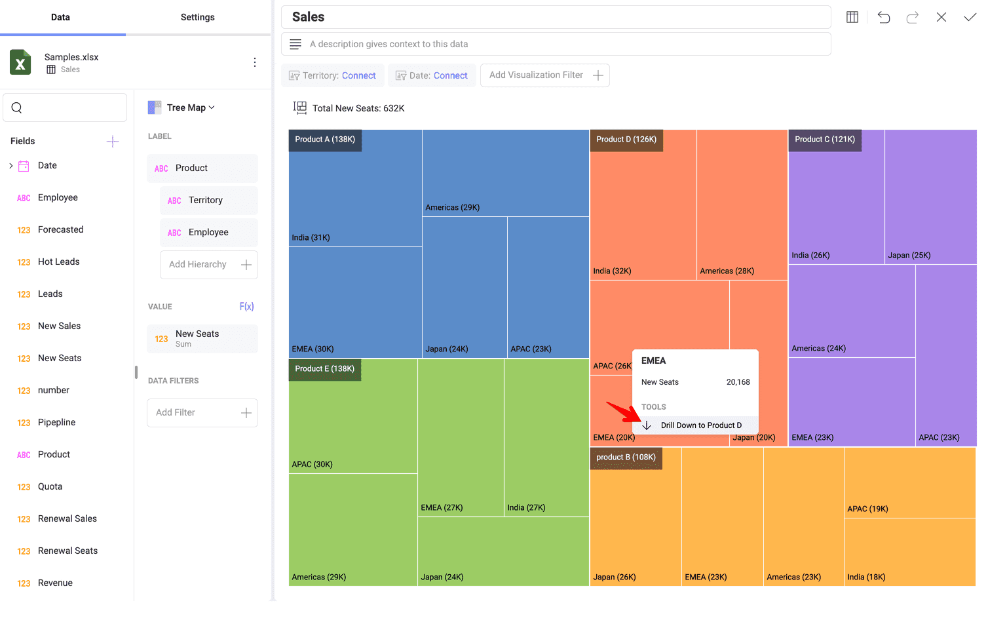Click the search magnifier icon
Viewport: 988px width, 622px height.
click(17, 107)
